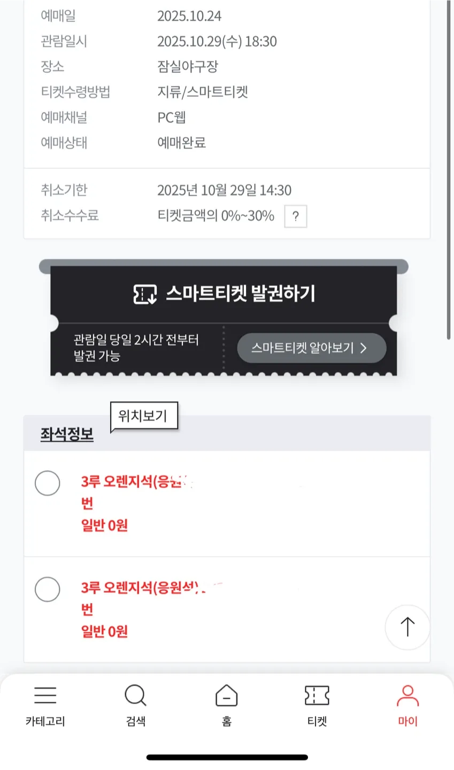
Task: Open the category hamburger menu icon
Action: [45, 695]
